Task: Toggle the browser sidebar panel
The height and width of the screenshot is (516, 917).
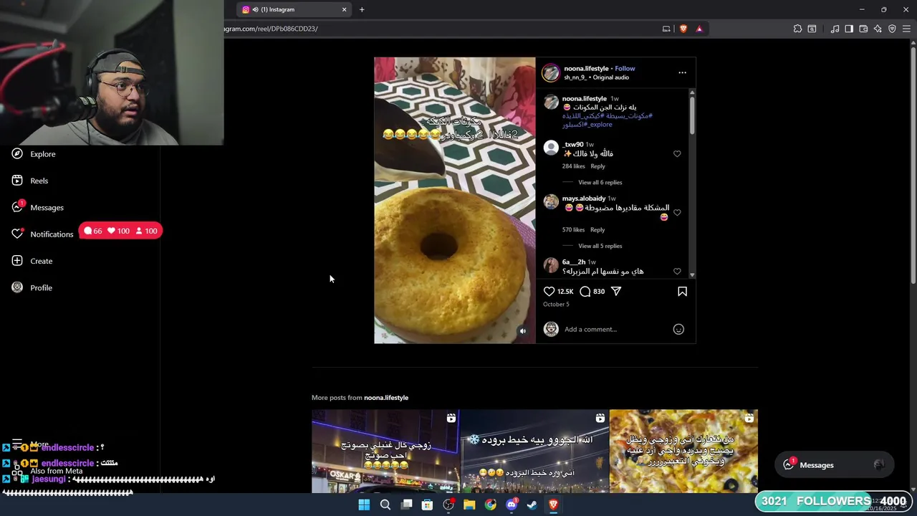Action: pos(849,29)
